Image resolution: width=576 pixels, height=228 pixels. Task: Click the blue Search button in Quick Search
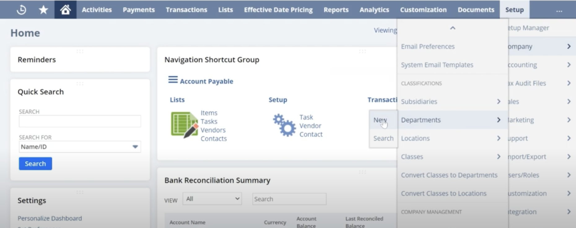pyautogui.click(x=35, y=163)
